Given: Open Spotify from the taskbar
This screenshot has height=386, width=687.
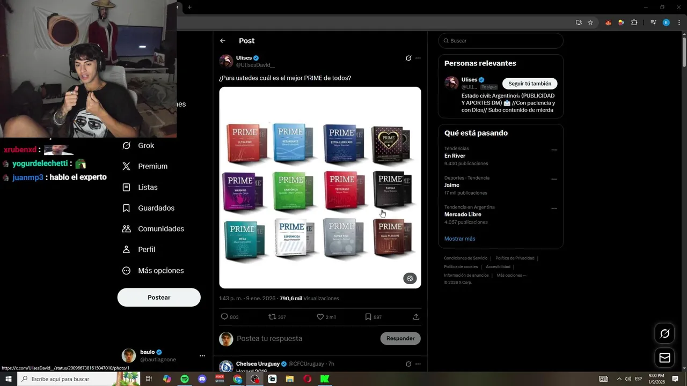Looking at the screenshot, I should point(185,379).
